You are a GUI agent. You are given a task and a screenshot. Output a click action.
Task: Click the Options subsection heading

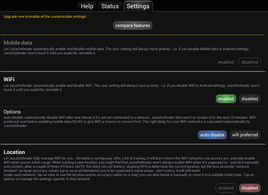coord(12,112)
